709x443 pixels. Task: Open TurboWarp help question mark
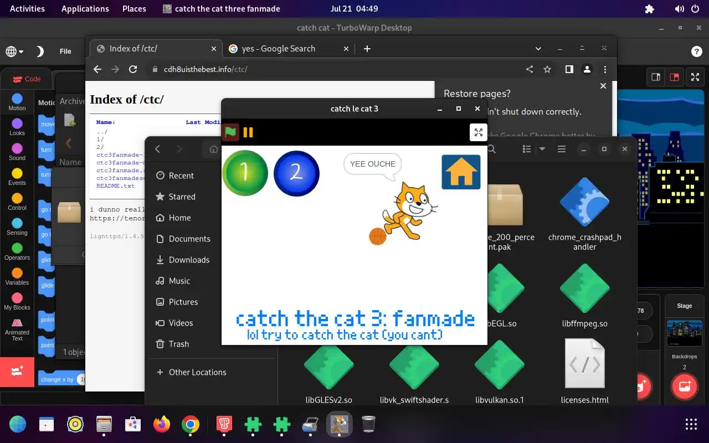697,51
